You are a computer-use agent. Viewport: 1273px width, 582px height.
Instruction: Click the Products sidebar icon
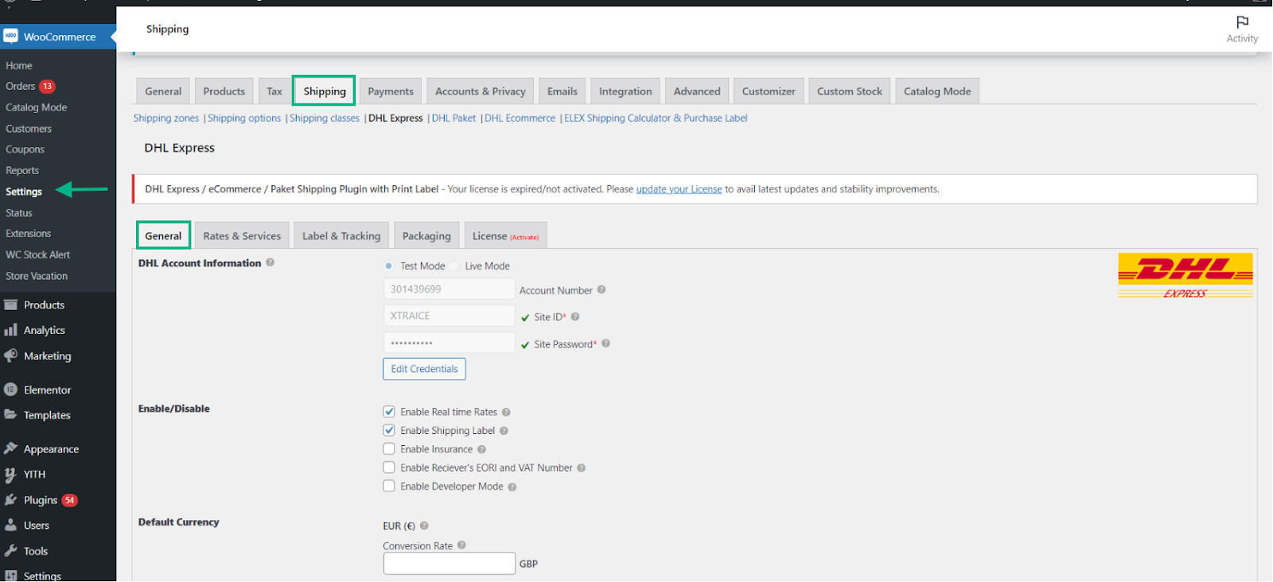[x=10, y=305]
